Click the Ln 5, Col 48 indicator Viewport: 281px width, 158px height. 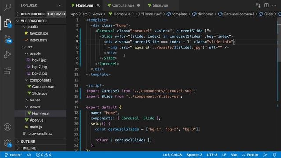[172, 155]
